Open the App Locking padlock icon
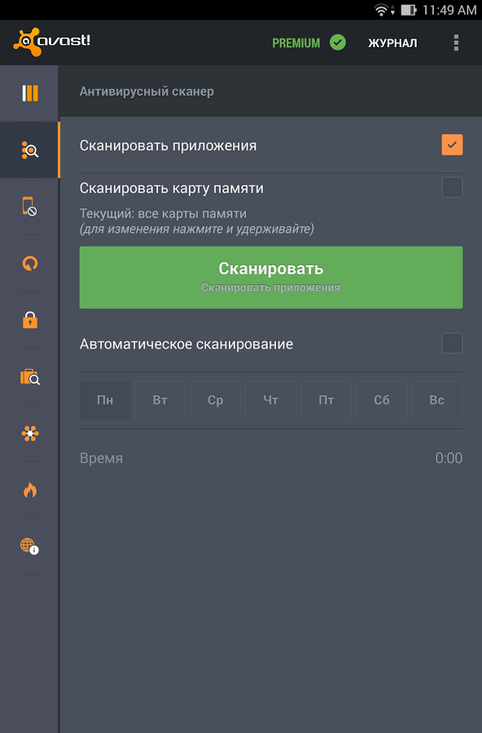The height and width of the screenshot is (733, 482). [x=29, y=320]
